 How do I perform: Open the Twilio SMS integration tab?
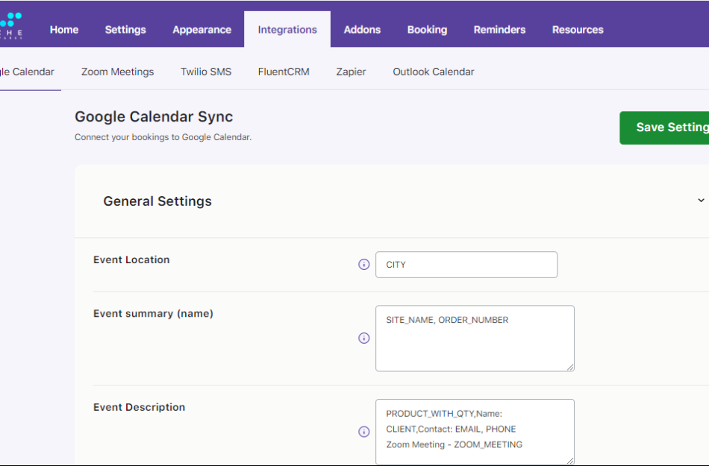pyautogui.click(x=205, y=72)
